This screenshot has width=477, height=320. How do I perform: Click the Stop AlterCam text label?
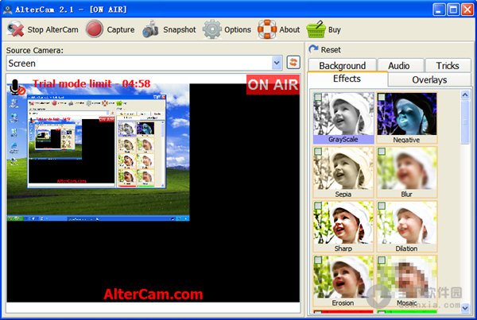pyautogui.click(x=53, y=30)
